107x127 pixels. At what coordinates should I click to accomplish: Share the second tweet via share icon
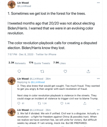(x=85, y=103)
